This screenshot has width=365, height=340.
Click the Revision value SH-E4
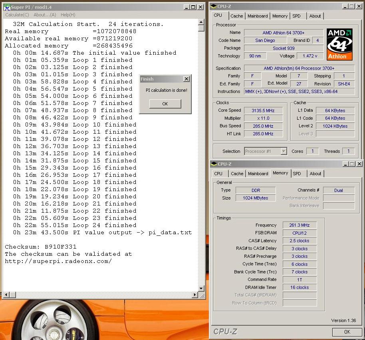click(344, 84)
